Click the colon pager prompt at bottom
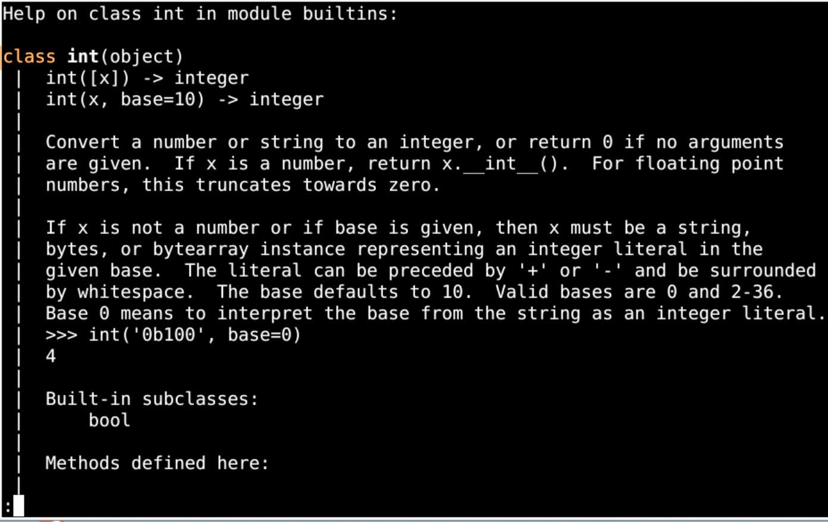This screenshot has width=828, height=522. [x=7, y=507]
